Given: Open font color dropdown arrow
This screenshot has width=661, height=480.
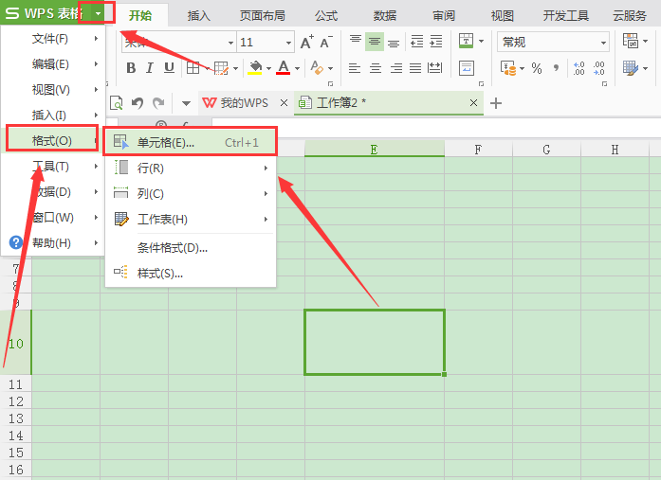Looking at the screenshot, I should (297, 68).
